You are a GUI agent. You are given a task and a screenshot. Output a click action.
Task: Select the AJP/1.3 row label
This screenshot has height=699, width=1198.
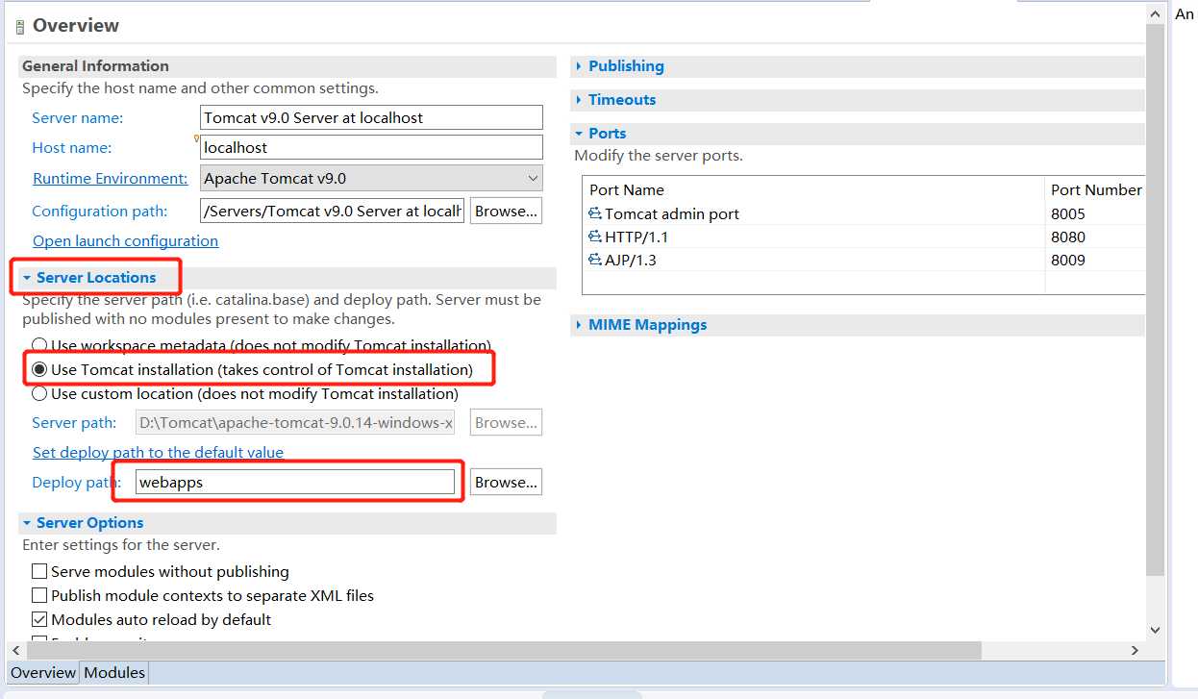point(631,260)
